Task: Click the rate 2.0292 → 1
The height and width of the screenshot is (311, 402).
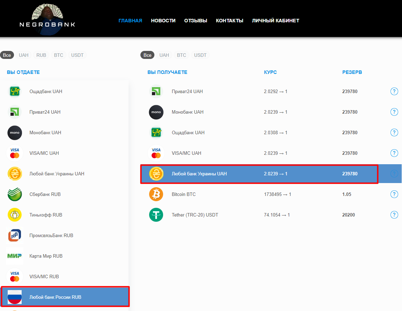Action: click(x=276, y=91)
